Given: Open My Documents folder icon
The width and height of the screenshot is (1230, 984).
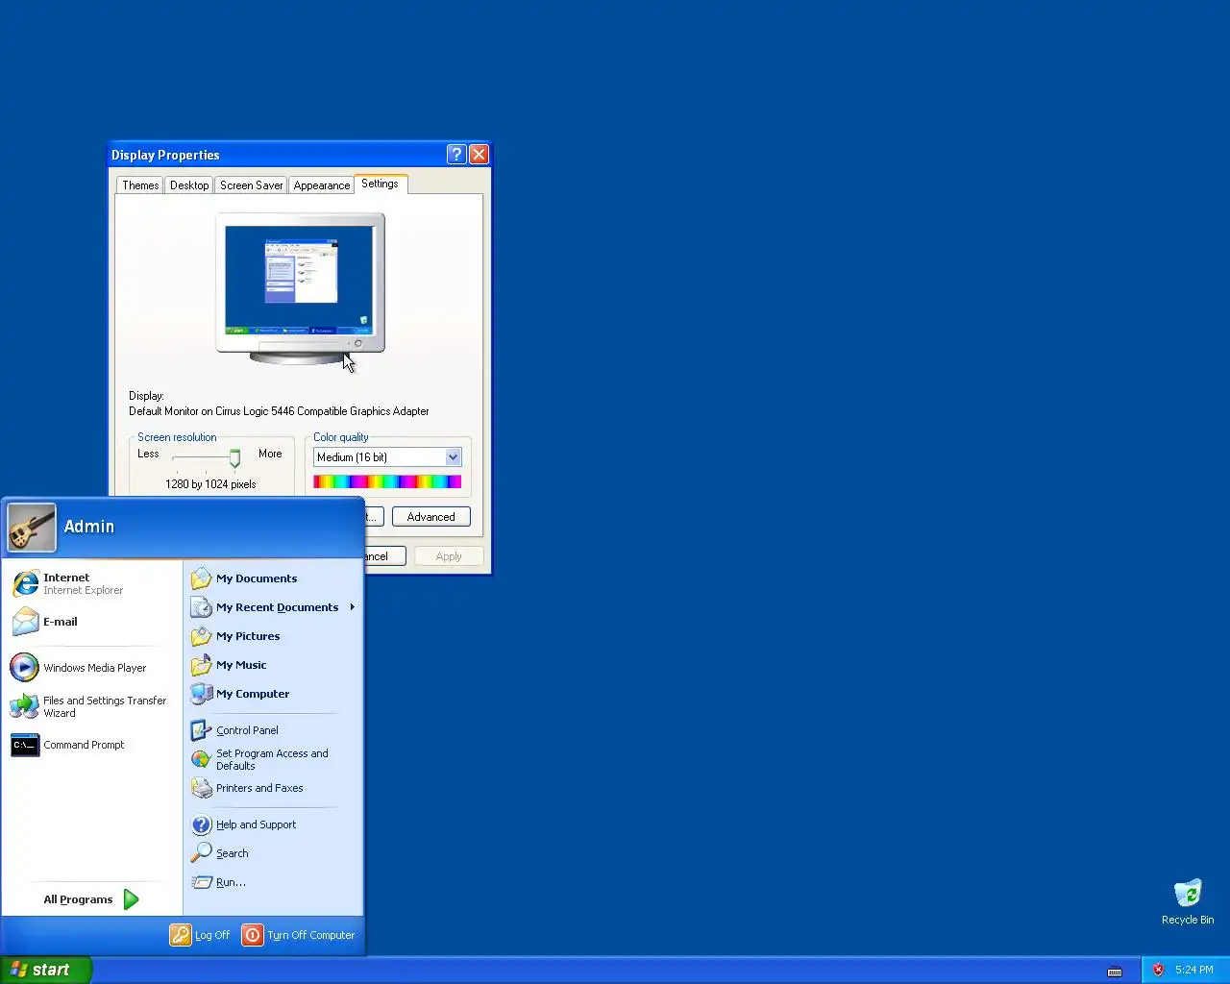Looking at the screenshot, I should 201,578.
